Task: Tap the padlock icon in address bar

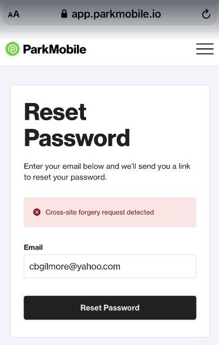Action: (x=64, y=14)
